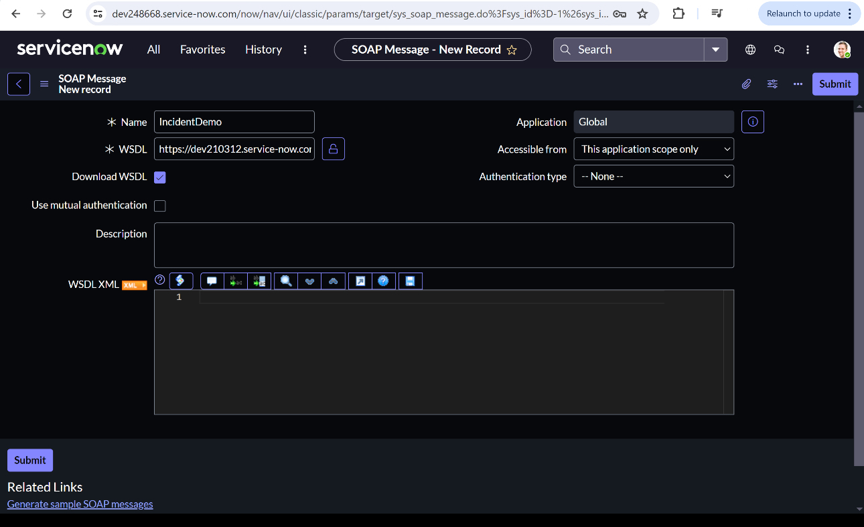864x527 pixels.
Task: Click the bottom Submit button
Action: click(x=30, y=460)
